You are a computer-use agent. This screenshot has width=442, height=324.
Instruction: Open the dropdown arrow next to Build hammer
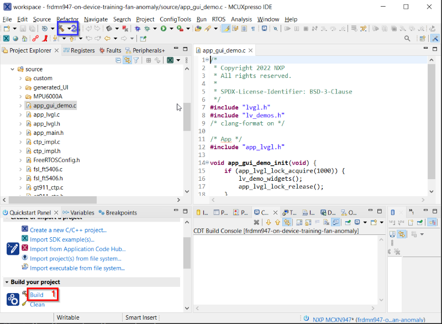tap(69, 29)
